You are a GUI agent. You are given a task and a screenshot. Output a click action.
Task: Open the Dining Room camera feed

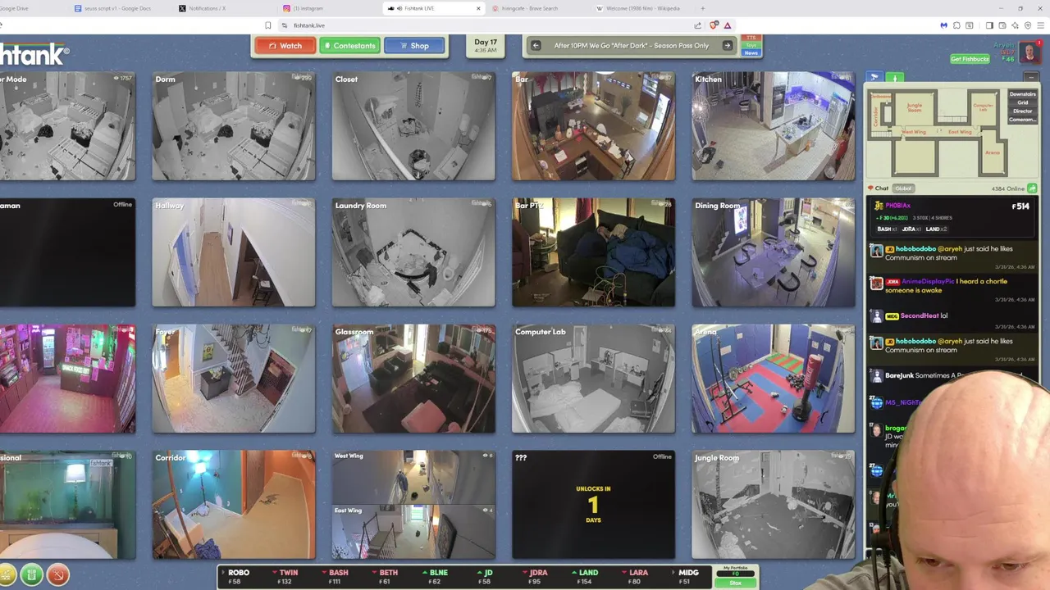pyautogui.click(x=773, y=252)
